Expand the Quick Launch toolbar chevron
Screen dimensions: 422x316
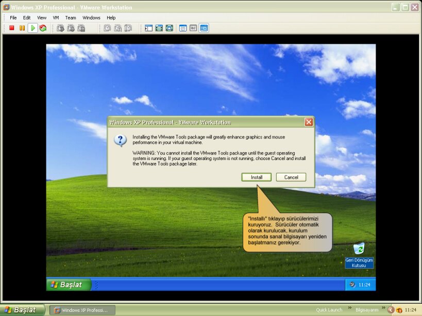pos(349,308)
